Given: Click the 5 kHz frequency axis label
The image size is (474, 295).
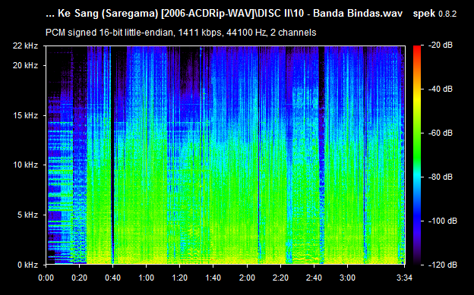Looking at the screenshot, I should click(x=27, y=215).
